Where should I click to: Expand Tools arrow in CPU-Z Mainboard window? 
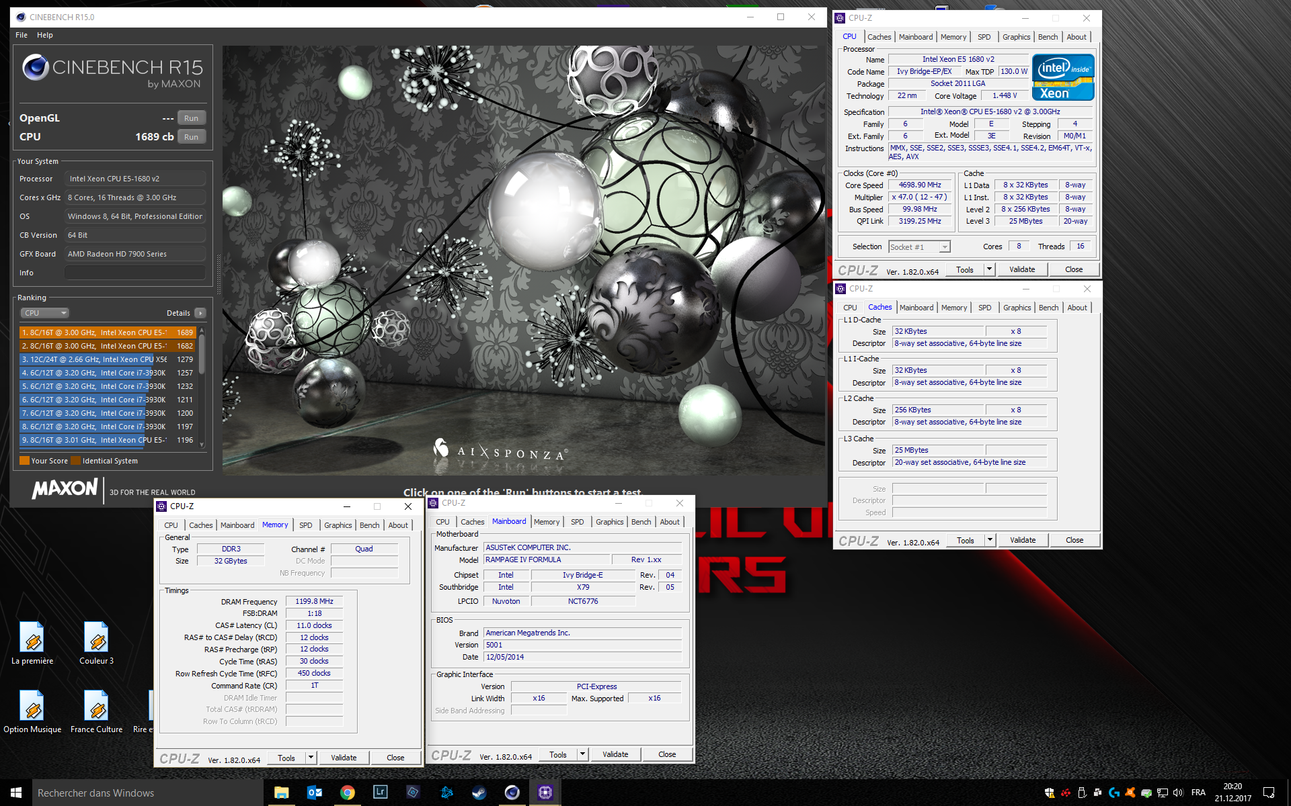pyautogui.click(x=582, y=754)
